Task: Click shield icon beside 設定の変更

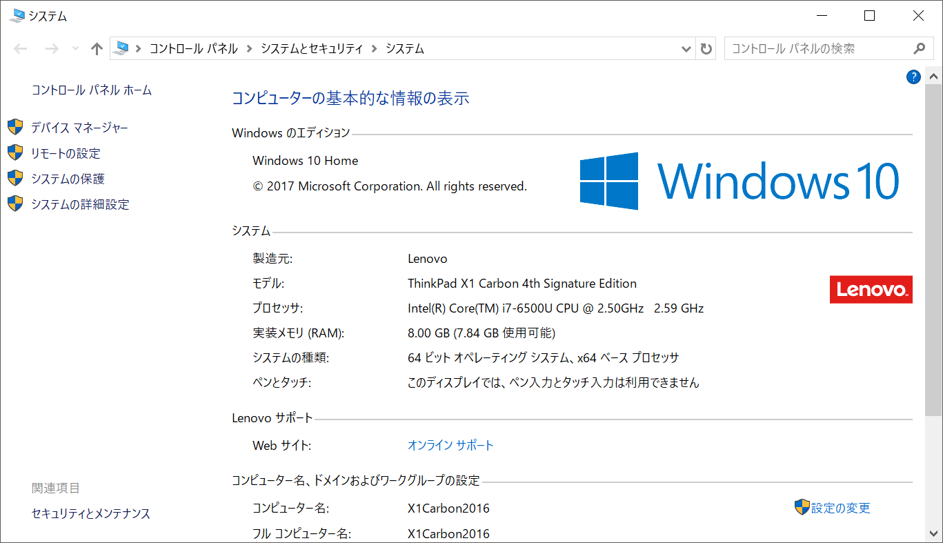Action: point(802,508)
